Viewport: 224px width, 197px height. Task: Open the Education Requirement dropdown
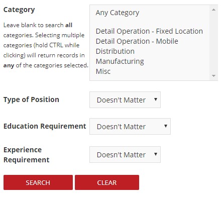tap(130, 126)
